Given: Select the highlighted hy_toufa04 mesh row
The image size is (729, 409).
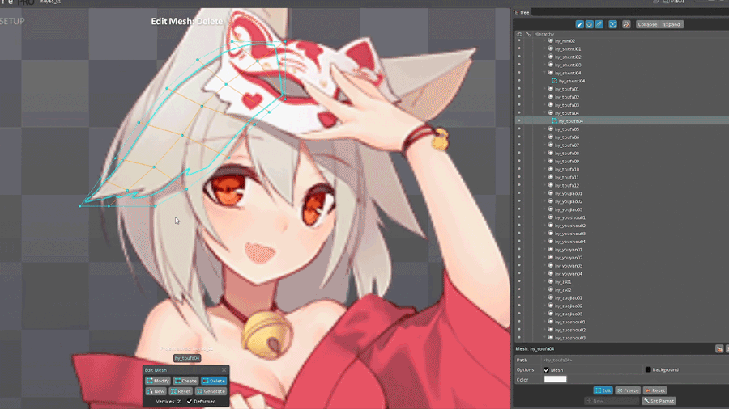Looking at the screenshot, I should [620, 121].
